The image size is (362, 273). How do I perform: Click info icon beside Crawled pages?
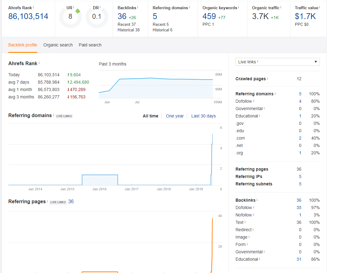pos(267,78)
